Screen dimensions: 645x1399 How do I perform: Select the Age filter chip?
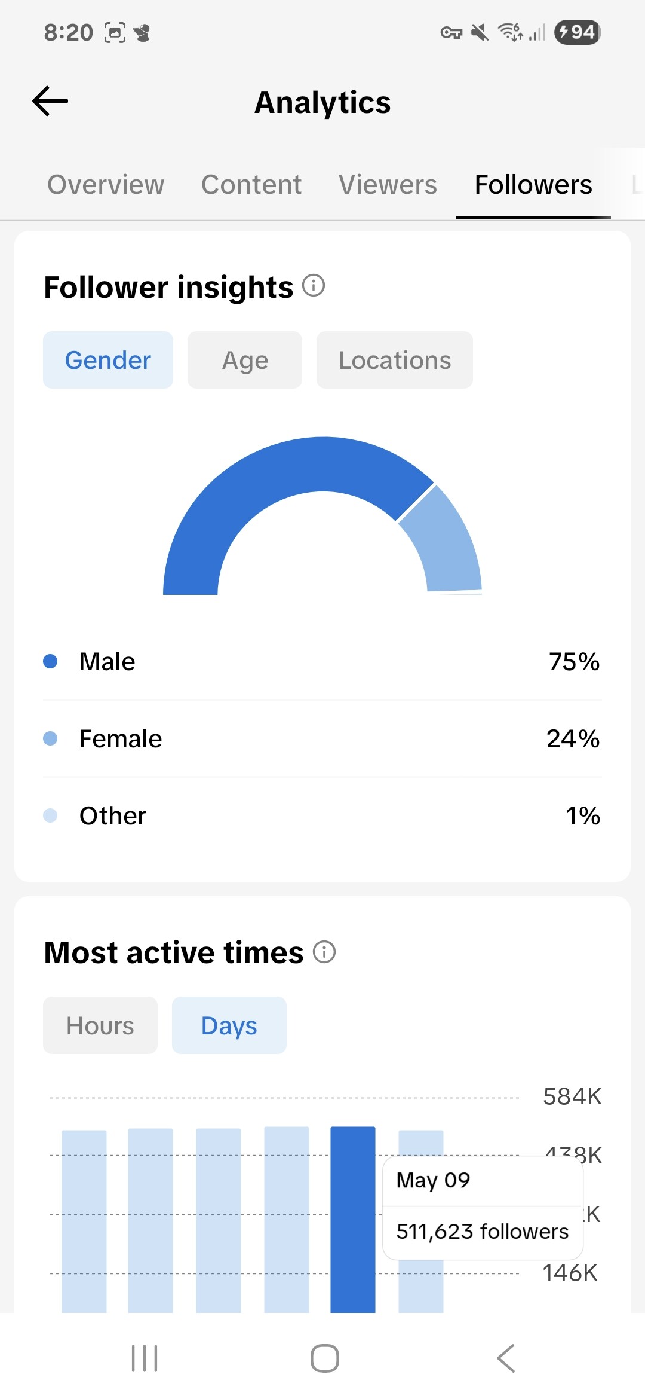click(245, 360)
